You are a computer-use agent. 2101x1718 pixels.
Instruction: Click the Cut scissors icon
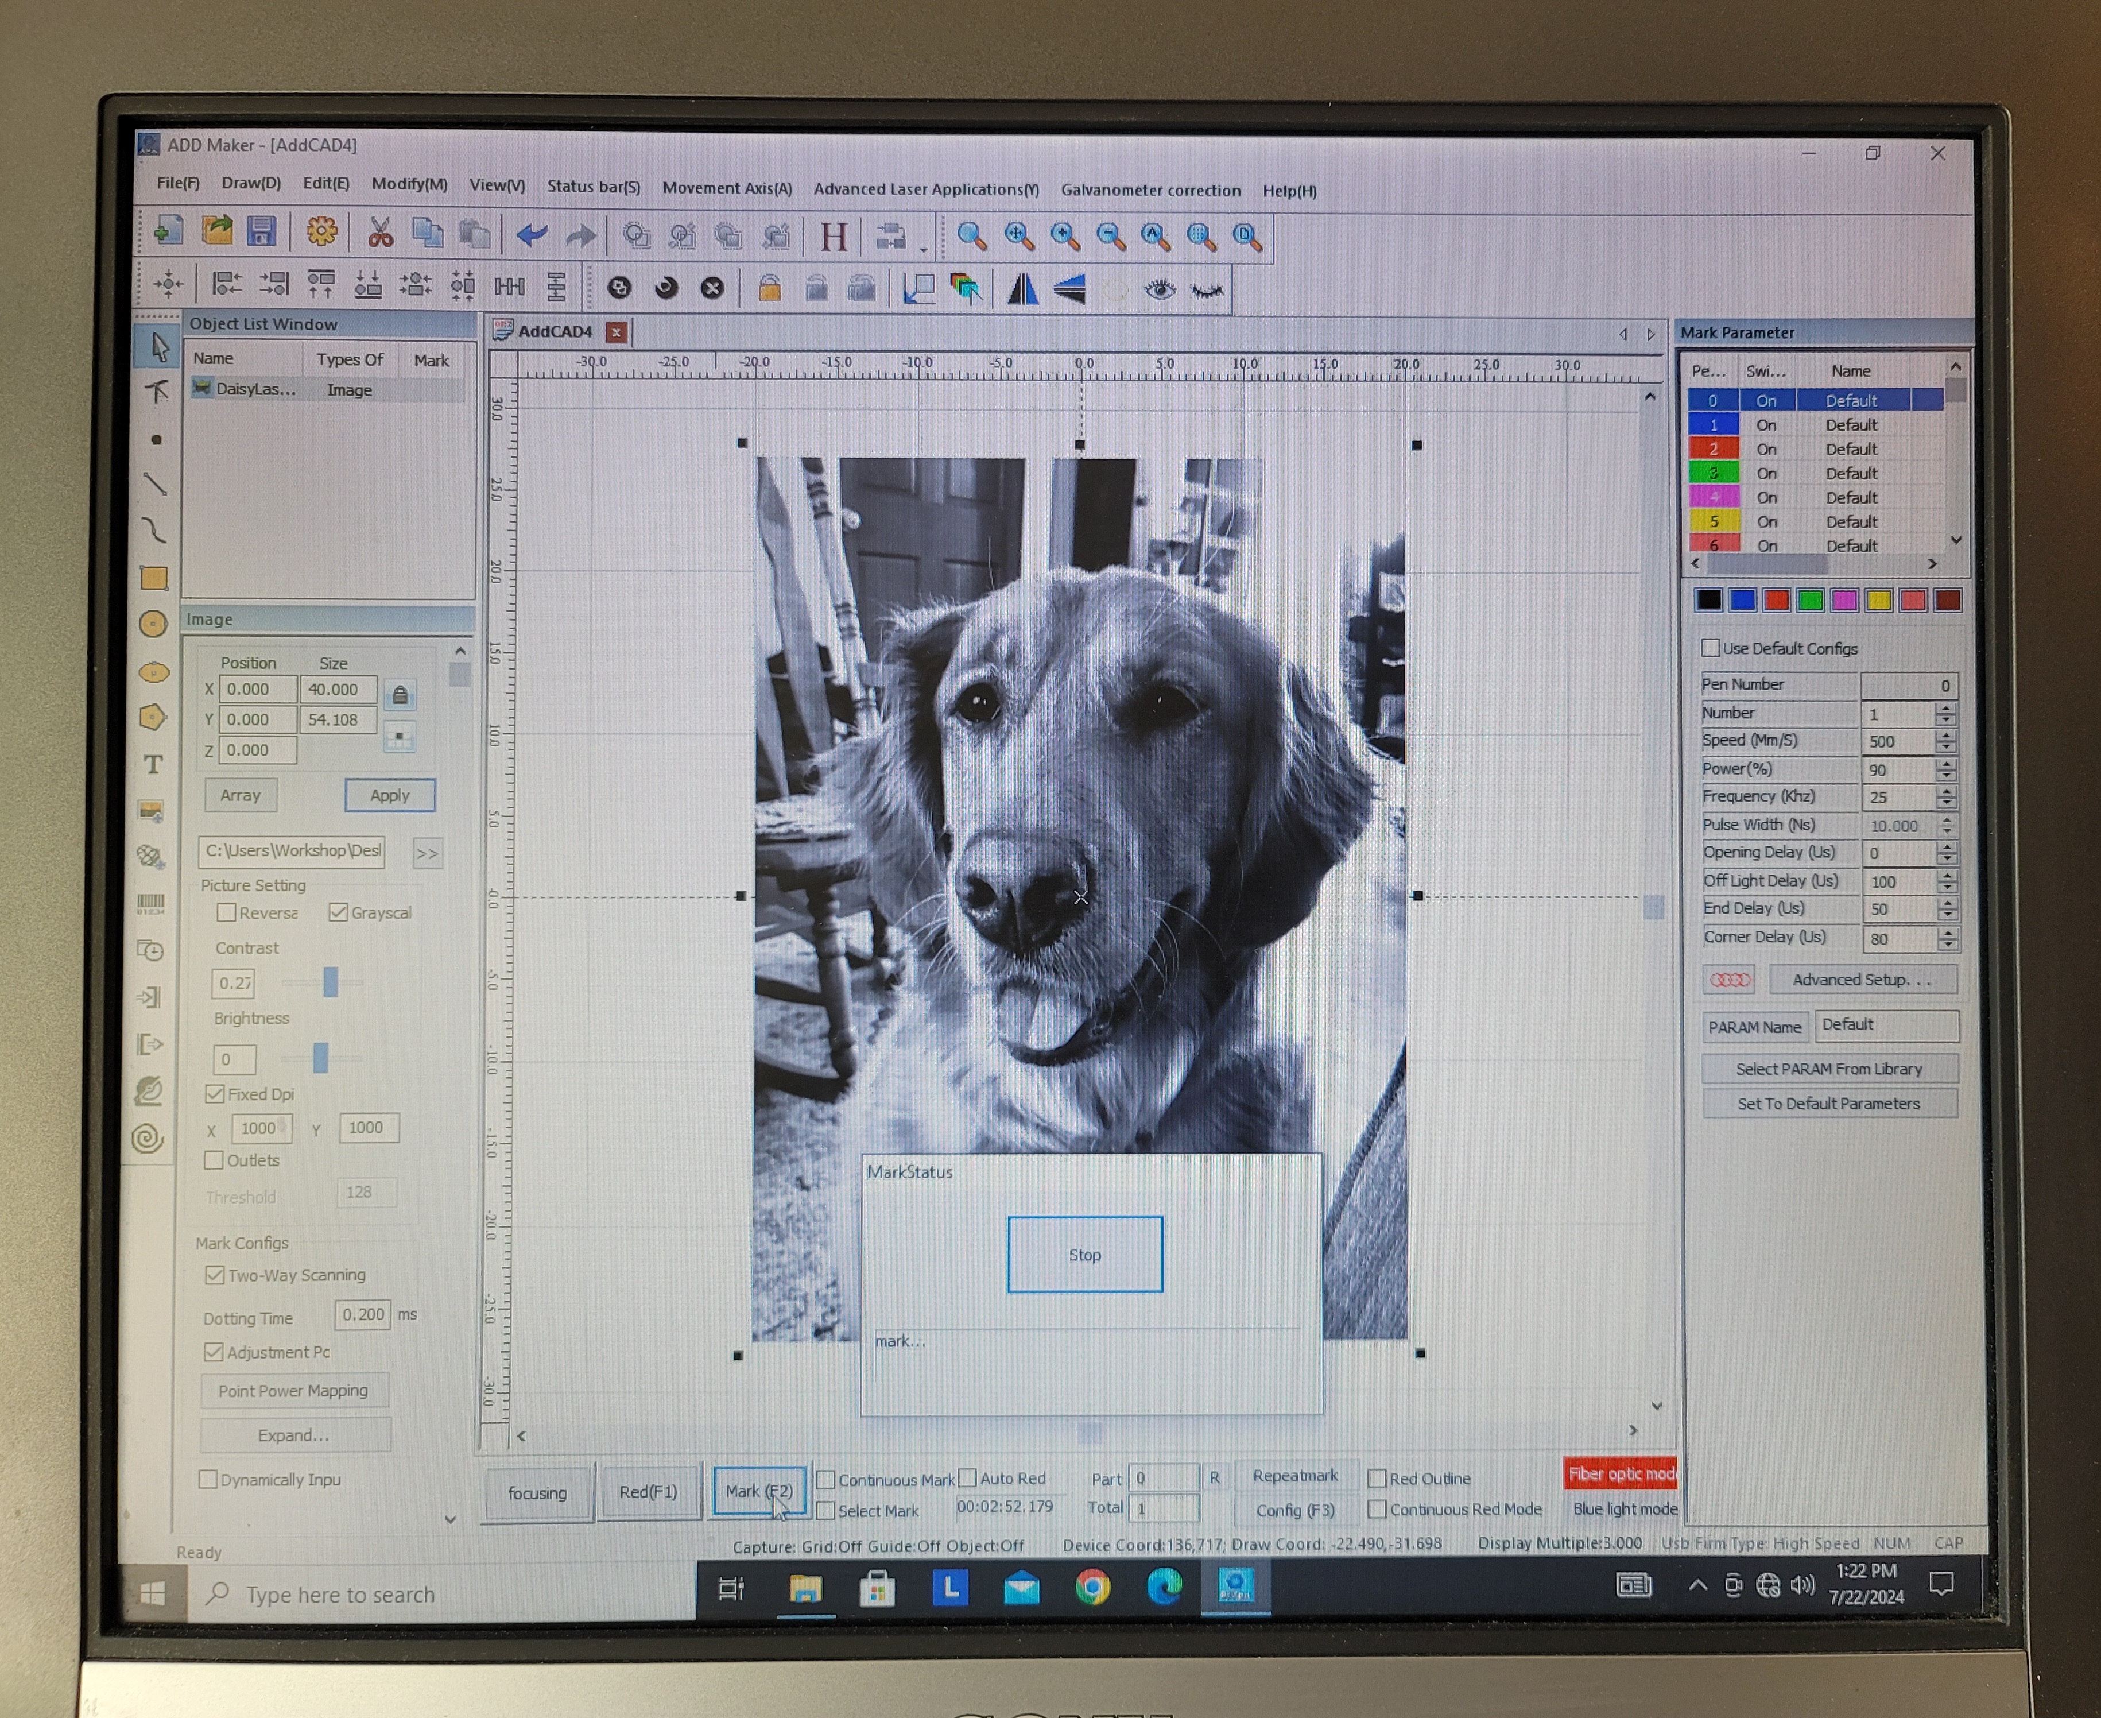pos(380,234)
